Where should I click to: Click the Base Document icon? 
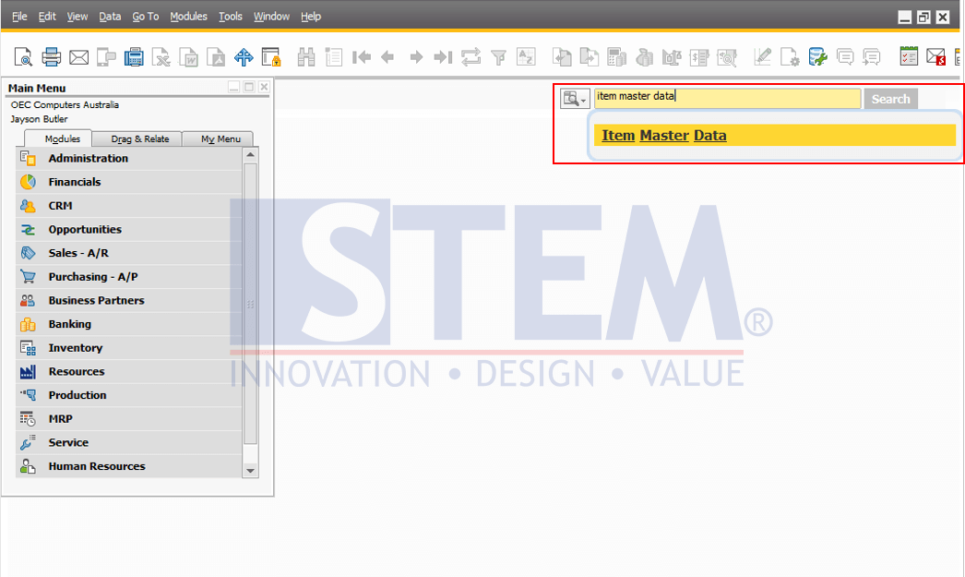click(562, 57)
